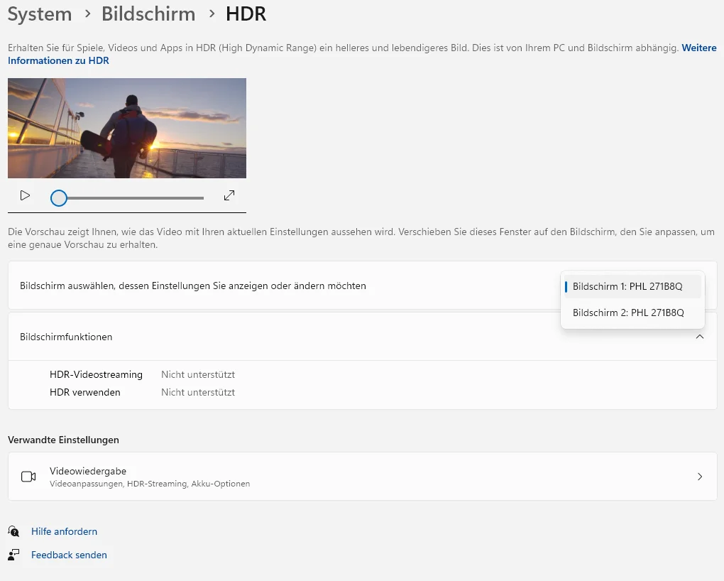Click the Bildschirm auswählen setting label

193,286
